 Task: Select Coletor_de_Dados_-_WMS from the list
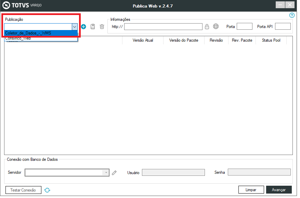[41, 33]
